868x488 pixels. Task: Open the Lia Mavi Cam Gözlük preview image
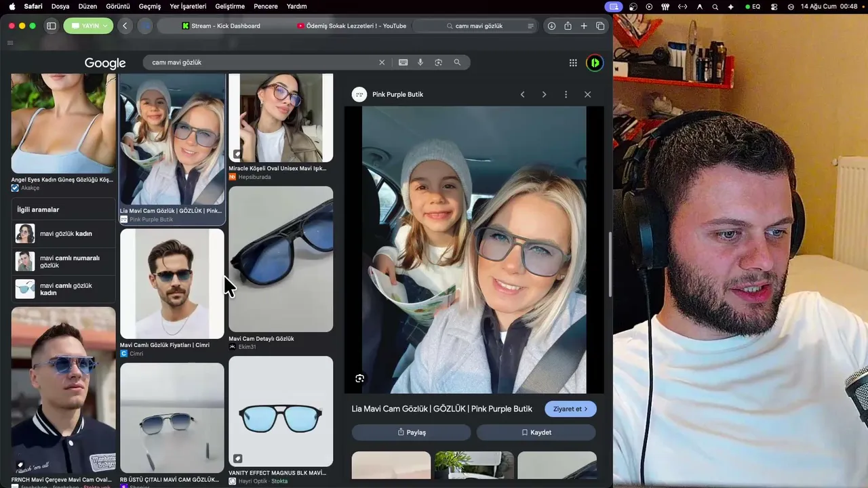pyautogui.click(x=474, y=249)
